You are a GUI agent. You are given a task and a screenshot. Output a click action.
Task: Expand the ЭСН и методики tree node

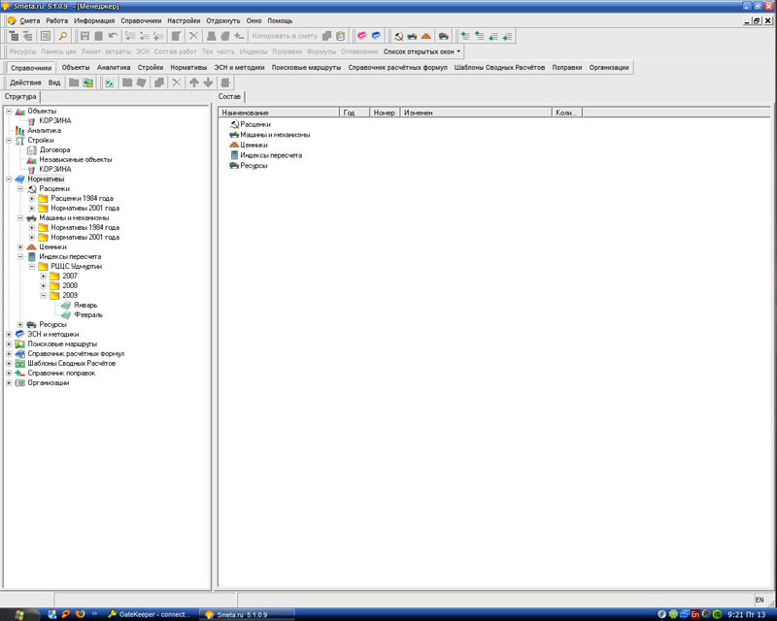point(9,334)
